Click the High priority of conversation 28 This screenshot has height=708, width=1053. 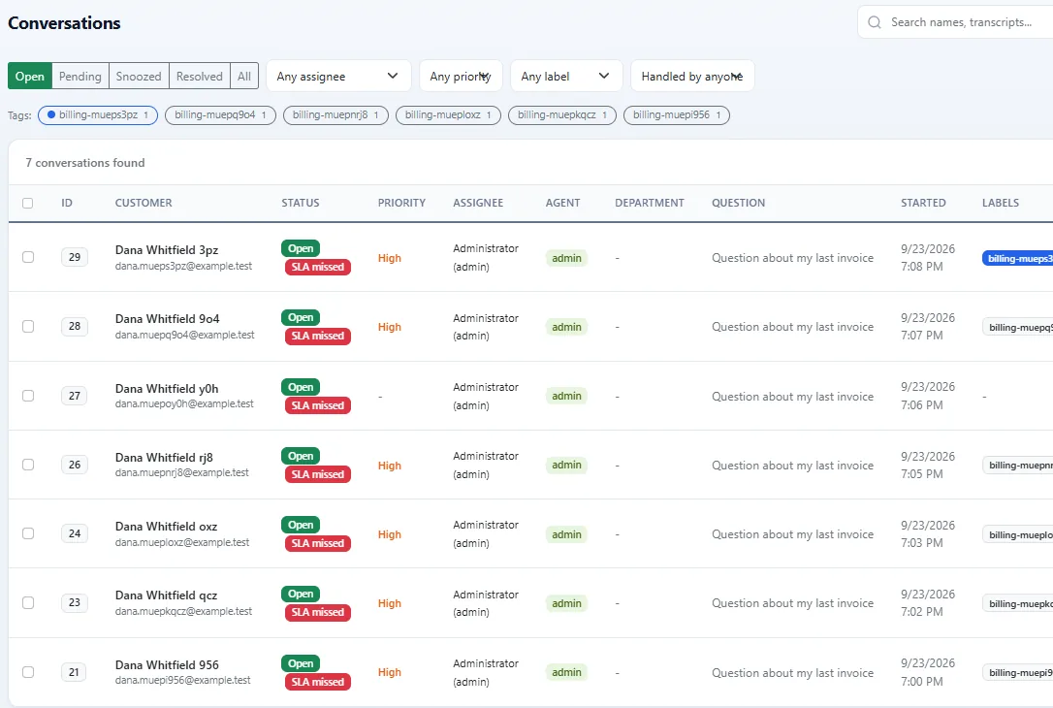[x=390, y=327]
